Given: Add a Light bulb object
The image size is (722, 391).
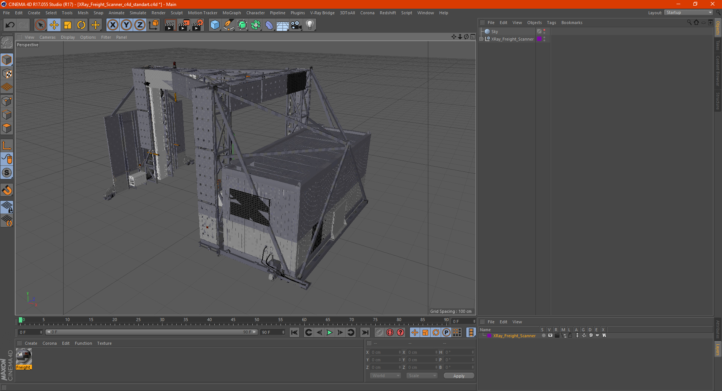Looking at the screenshot, I should point(310,25).
